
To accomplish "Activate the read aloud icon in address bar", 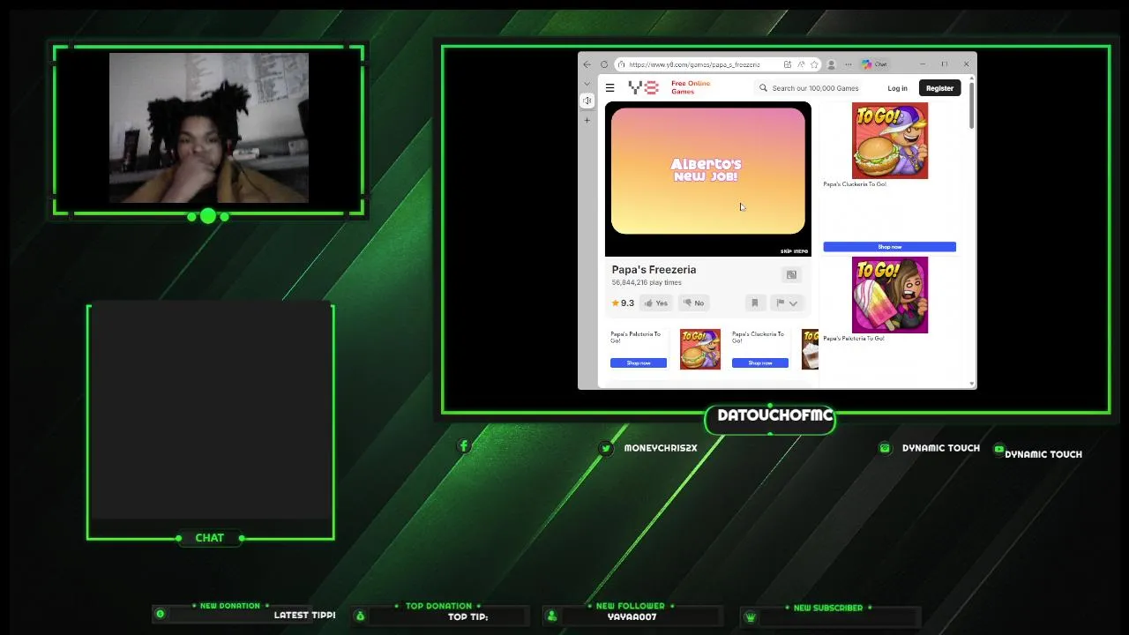I will 801,64.
